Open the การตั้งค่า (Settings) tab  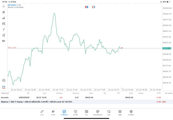coord(131,112)
